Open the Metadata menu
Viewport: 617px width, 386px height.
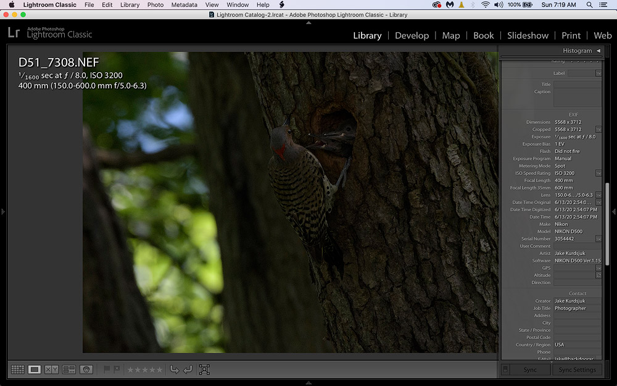(184, 4)
